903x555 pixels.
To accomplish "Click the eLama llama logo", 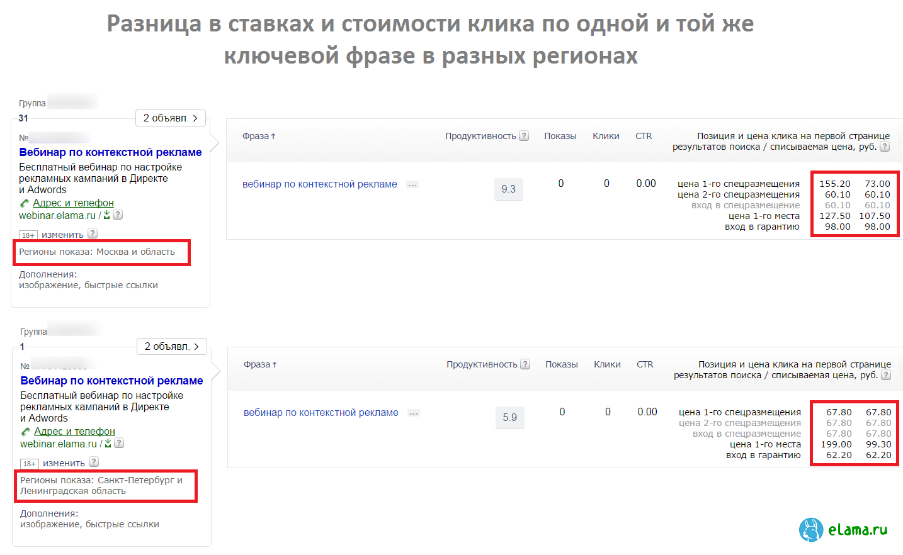I will [x=811, y=530].
